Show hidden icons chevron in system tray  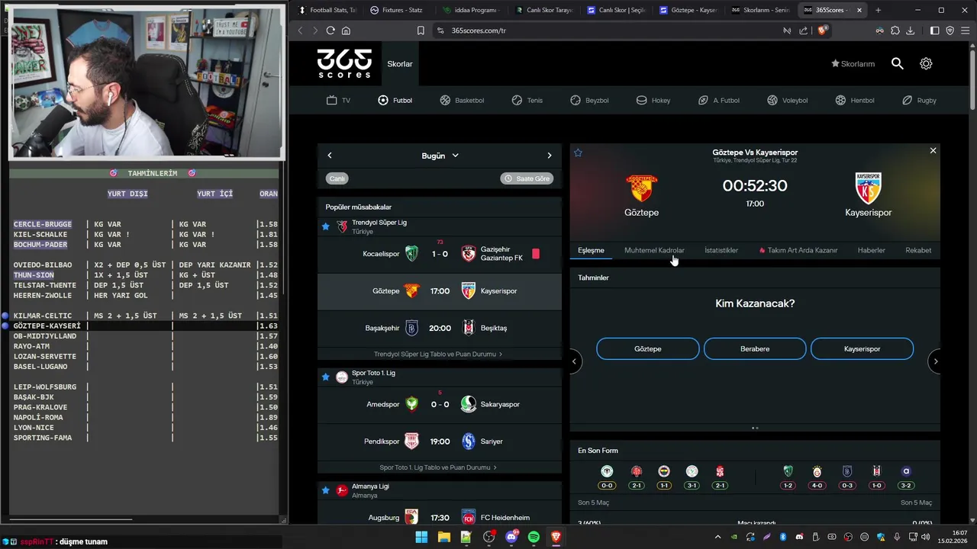719,537
